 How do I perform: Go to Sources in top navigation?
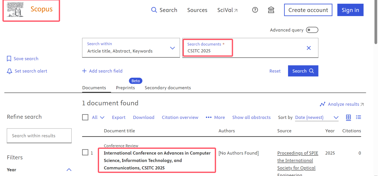197,10
